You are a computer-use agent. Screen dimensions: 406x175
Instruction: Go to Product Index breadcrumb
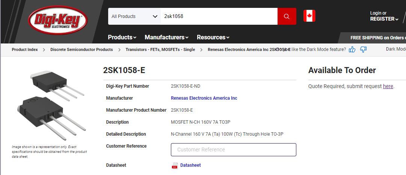tap(25, 49)
